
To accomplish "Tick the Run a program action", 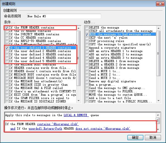I will 87,85.
